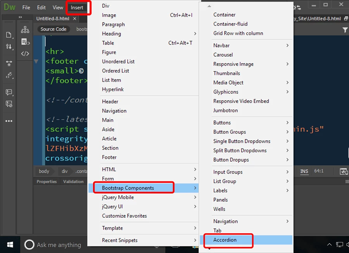
Task: Click the get/put files arrows icon
Action: 9,46
